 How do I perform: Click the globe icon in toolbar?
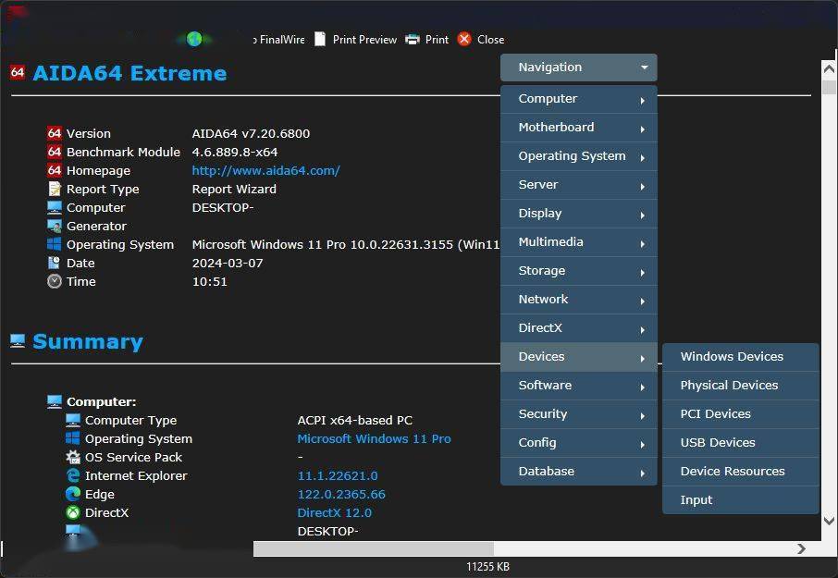point(194,39)
